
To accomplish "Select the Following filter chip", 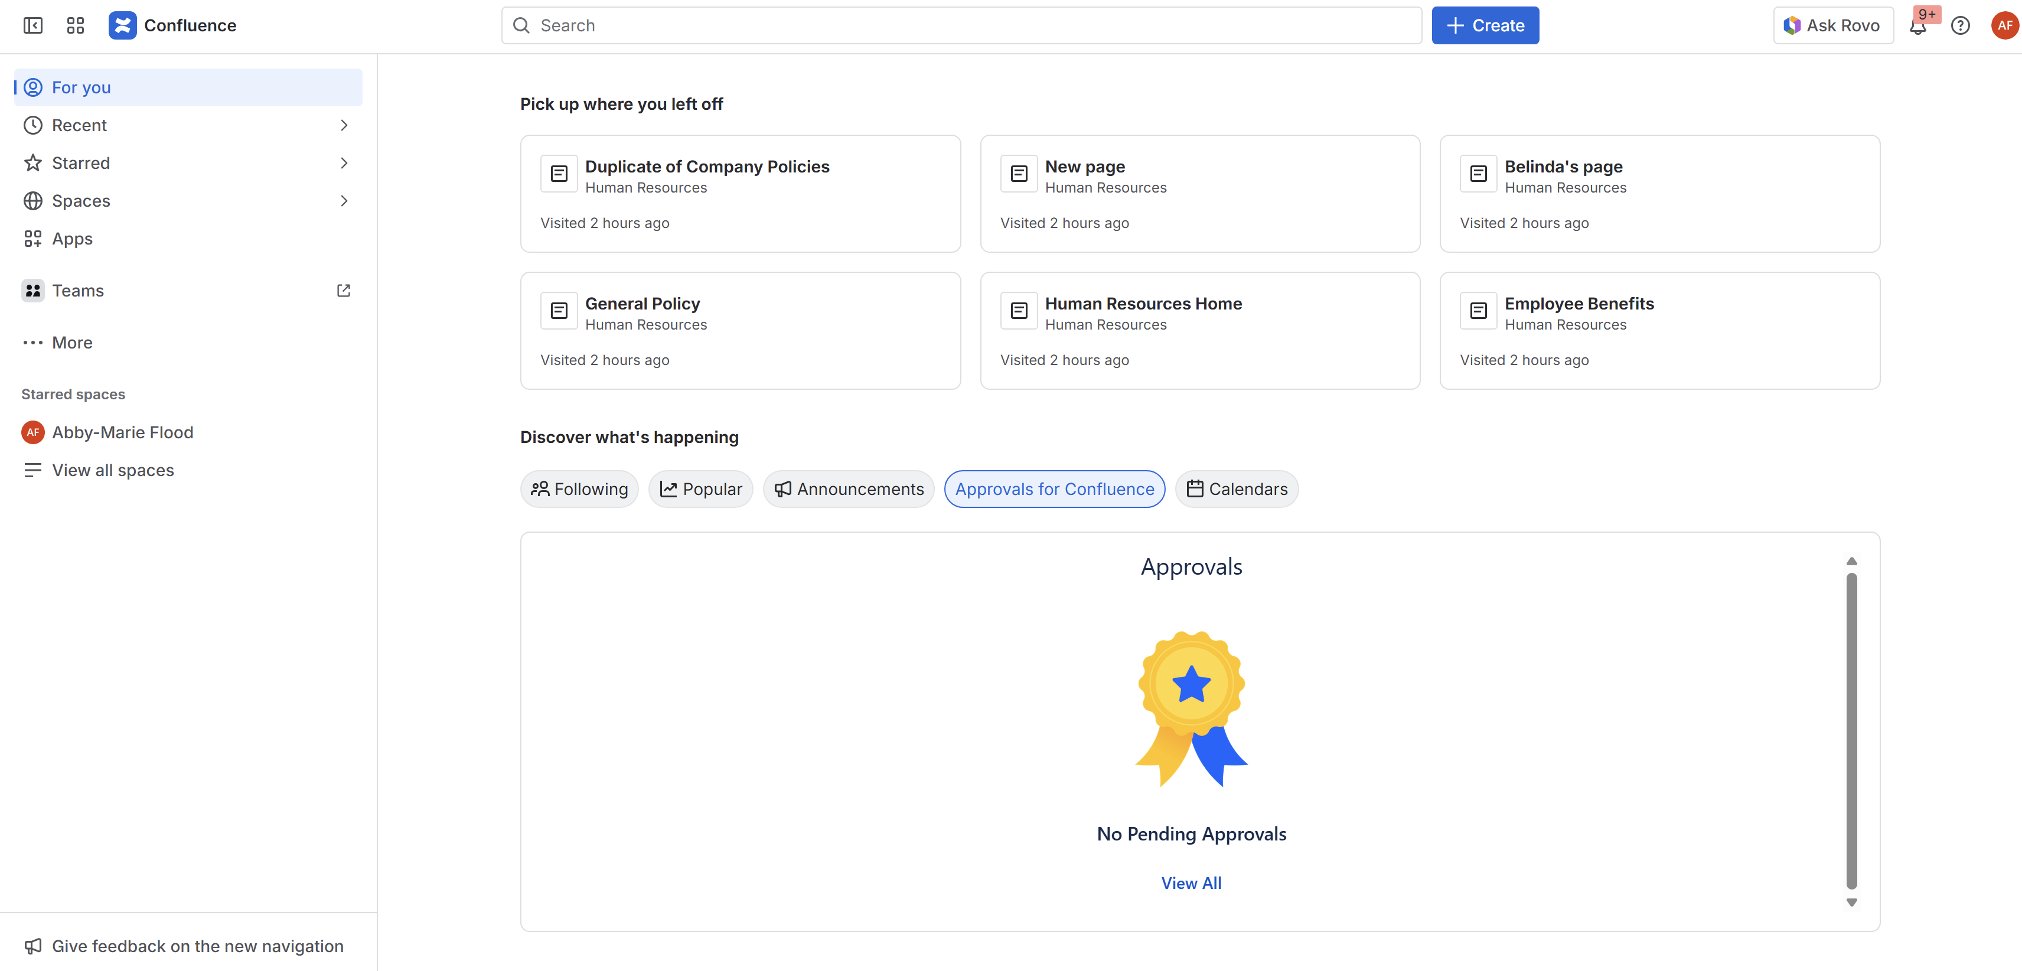I will [579, 489].
